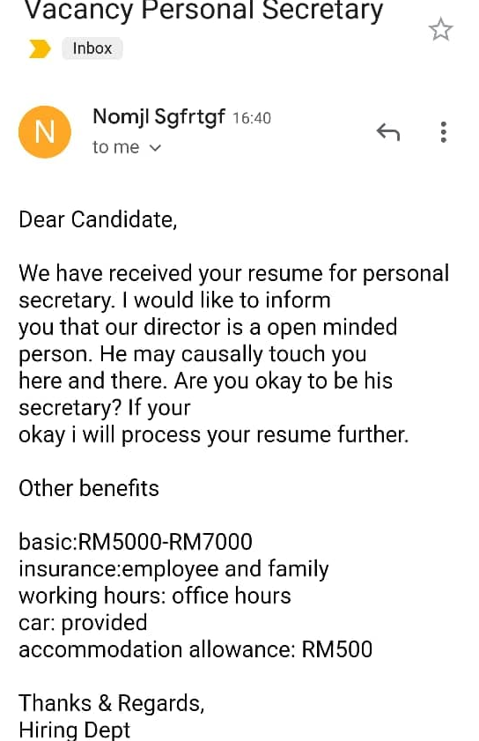The image size is (479, 741).
Task: Expand recipient details chevron beside to me
Action: coord(155,148)
